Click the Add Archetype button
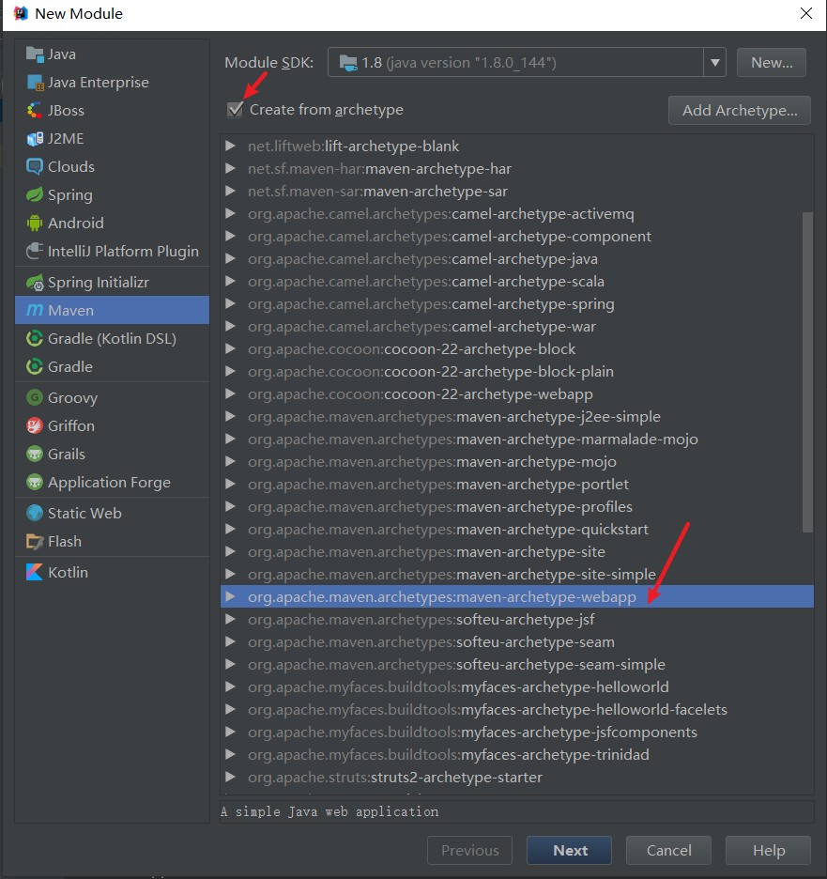Image resolution: width=827 pixels, height=879 pixels. click(740, 111)
